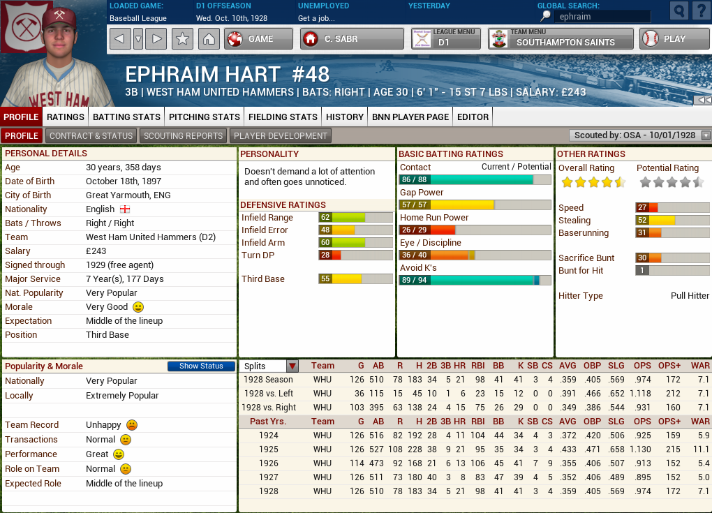Open the navigation history dropdown arrow

click(138, 38)
